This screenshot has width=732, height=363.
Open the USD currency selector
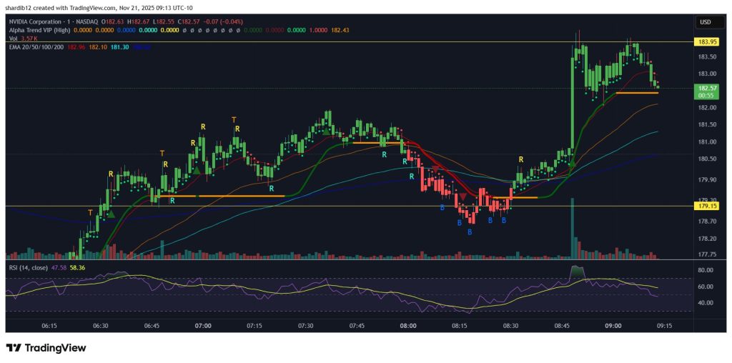tap(706, 22)
